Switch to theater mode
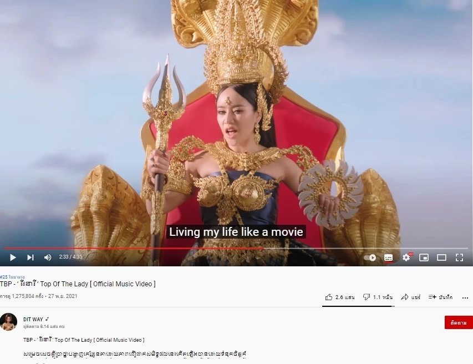The width and height of the screenshot is (473, 364). [x=441, y=257]
